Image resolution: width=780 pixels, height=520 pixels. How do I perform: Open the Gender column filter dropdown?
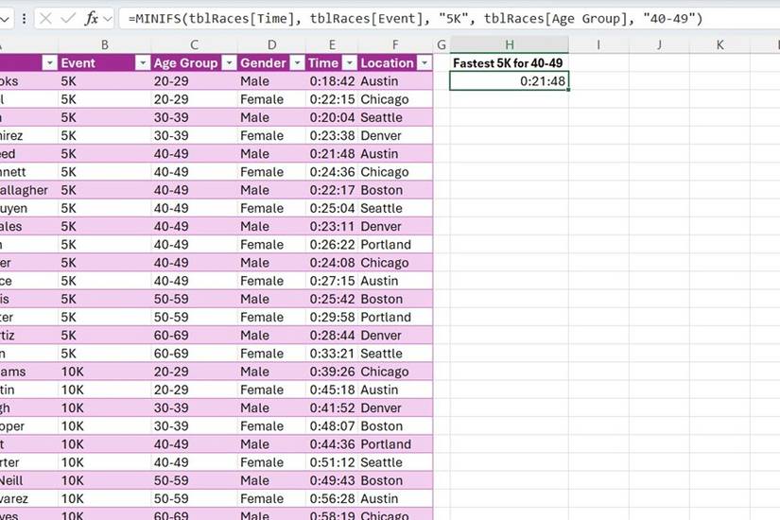(297, 62)
